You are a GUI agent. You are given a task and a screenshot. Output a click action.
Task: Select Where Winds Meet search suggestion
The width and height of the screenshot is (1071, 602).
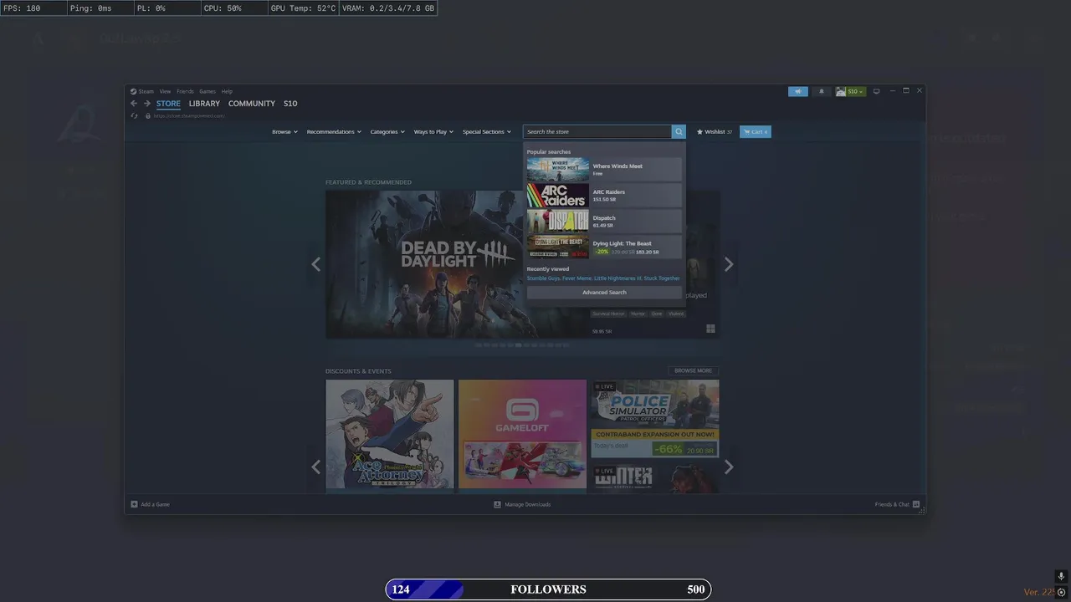click(x=604, y=170)
